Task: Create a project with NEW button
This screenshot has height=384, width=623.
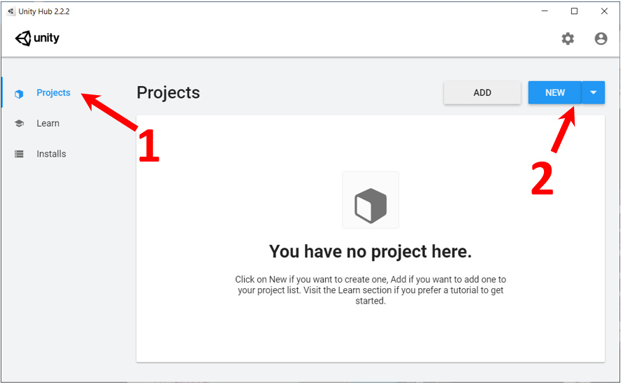Action: coord(554,92)
